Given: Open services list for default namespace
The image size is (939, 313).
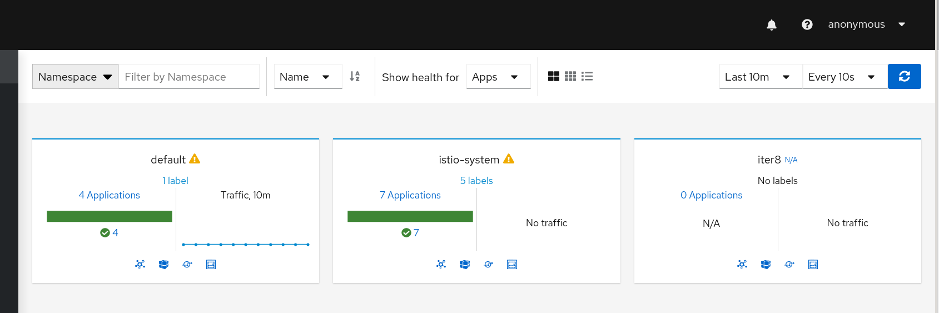Looking at the screenshot, I should (187, 265).
